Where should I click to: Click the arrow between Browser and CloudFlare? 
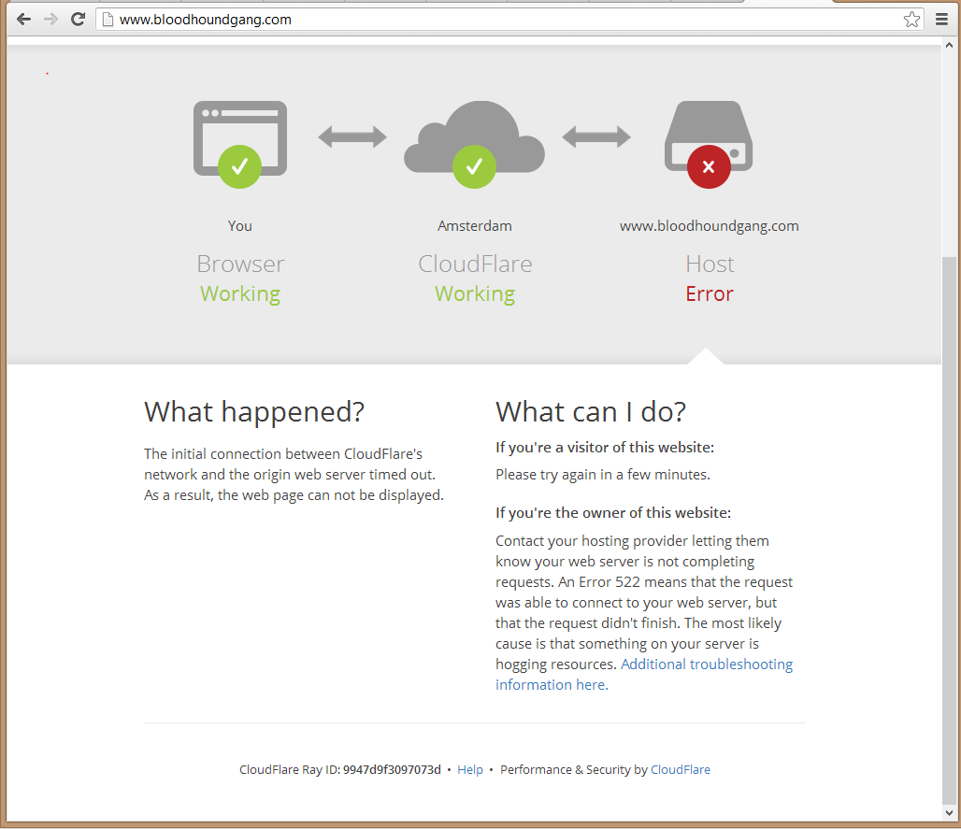[352, 136]
